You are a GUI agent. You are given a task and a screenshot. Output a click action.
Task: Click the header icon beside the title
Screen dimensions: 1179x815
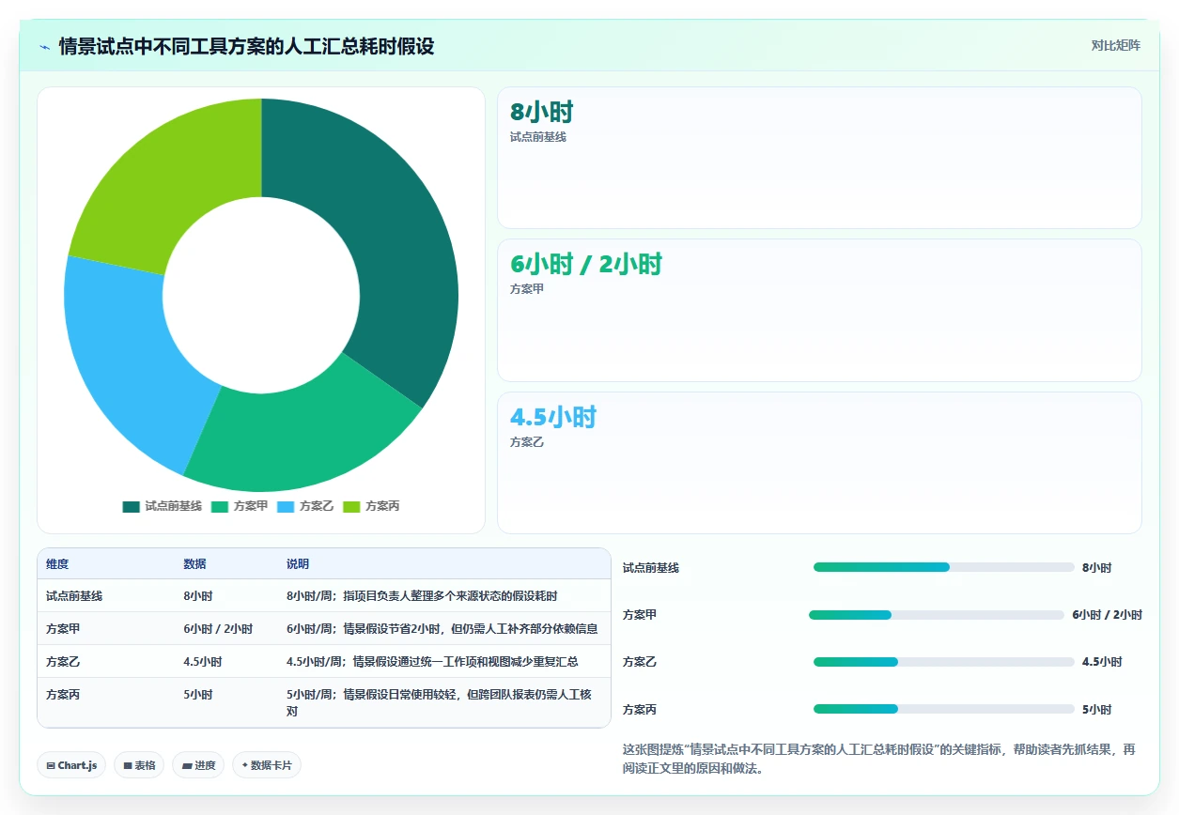[45, 47]
